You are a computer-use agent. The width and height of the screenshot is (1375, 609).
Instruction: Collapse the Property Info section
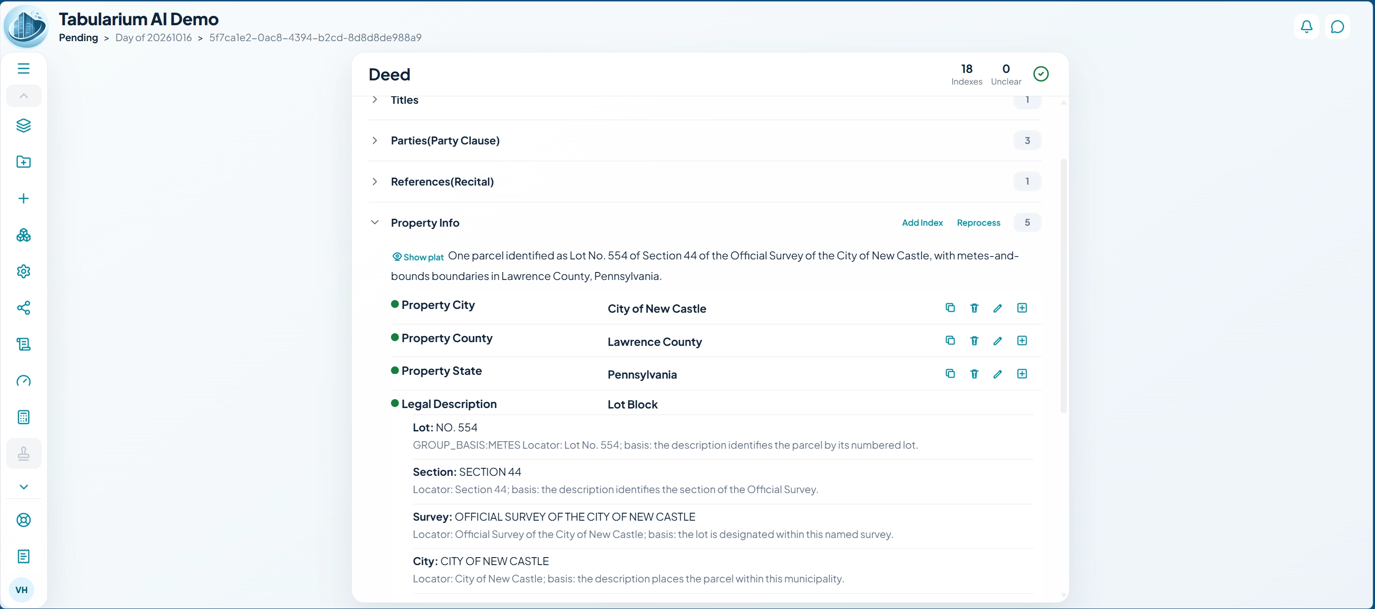(375, 222)
